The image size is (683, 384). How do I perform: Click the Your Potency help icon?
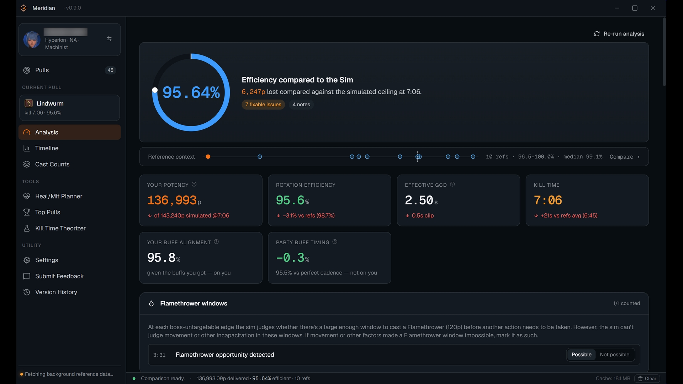pos(194,185)
